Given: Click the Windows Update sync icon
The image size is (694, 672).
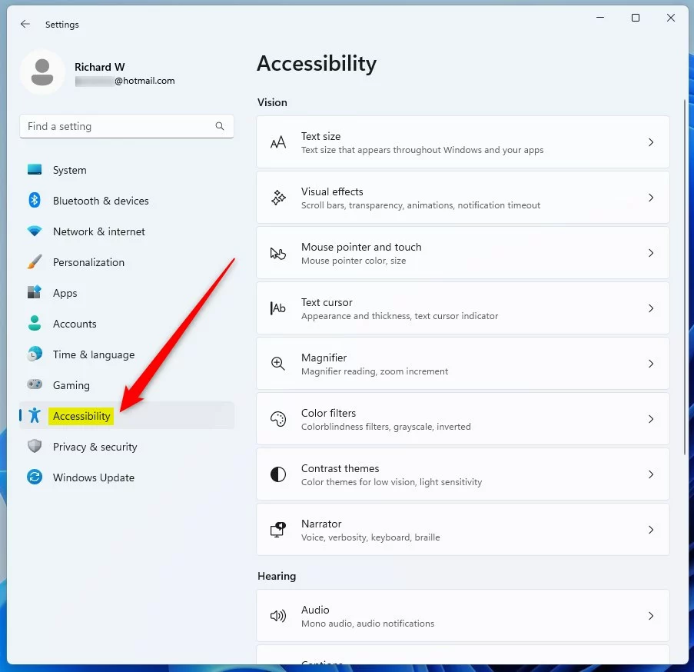Looking at the screenshot, I should (x=35, y=477).
